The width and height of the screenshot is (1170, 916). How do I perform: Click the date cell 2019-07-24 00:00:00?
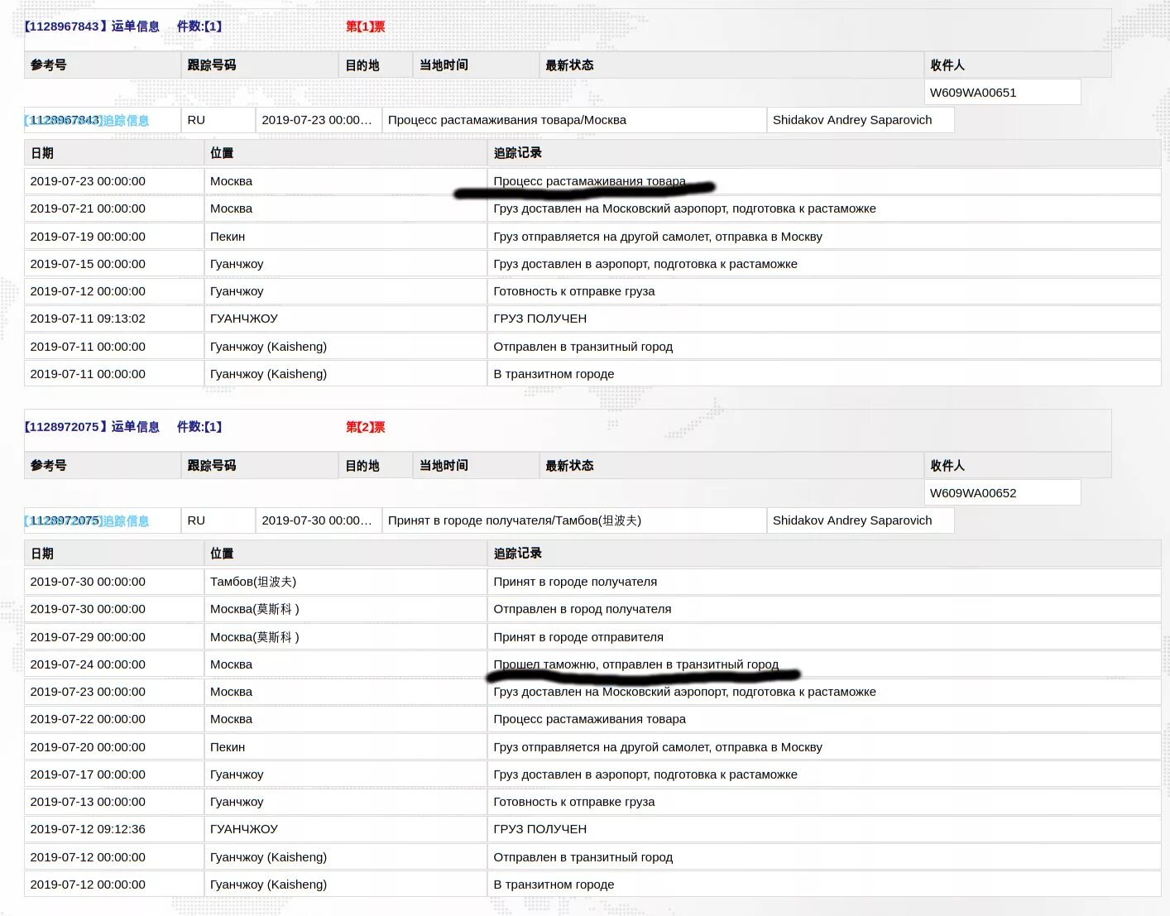pos(114,664)
